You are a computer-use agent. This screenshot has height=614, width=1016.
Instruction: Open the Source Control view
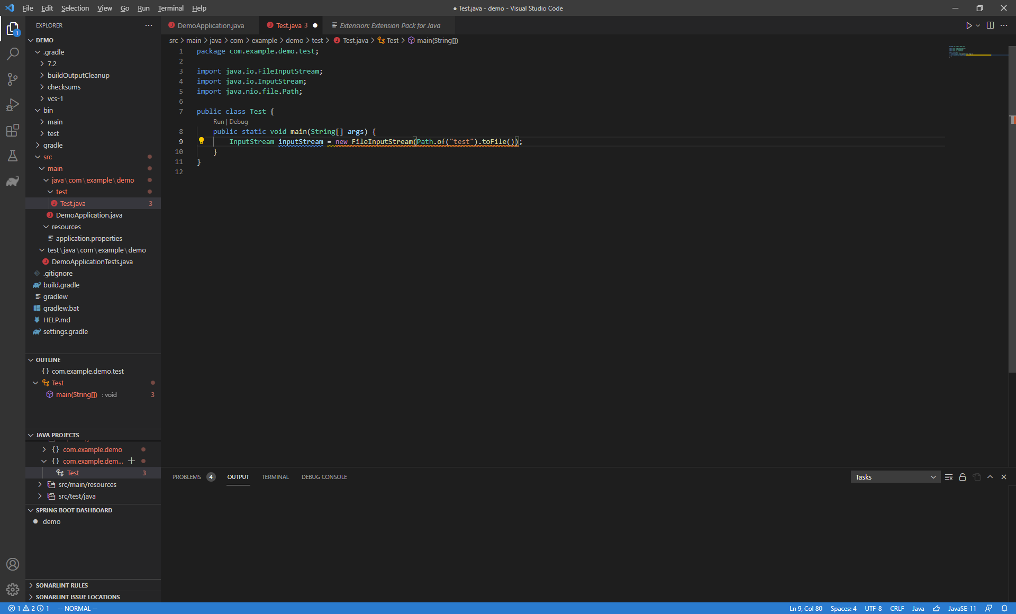coord(13,79)
